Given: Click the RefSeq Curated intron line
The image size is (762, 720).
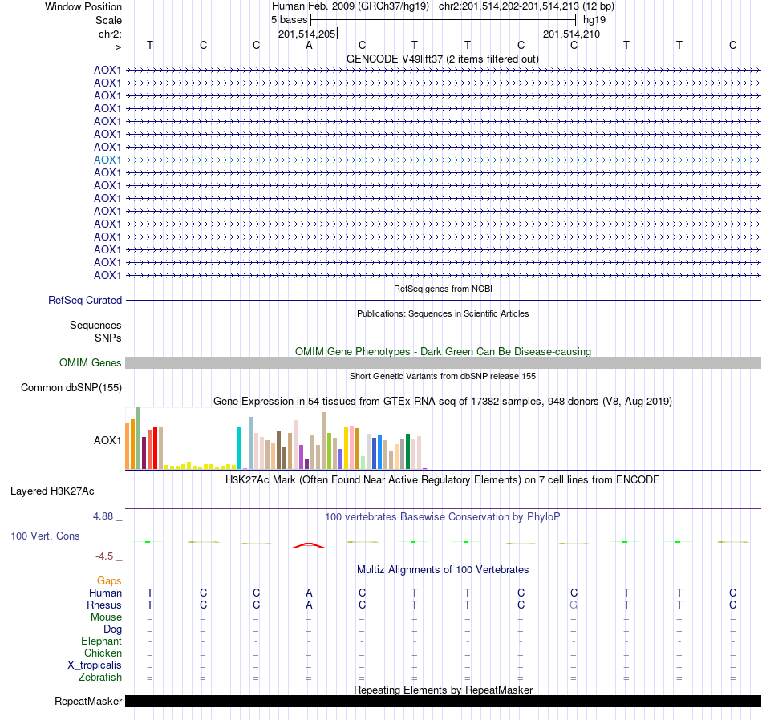Looking at the screenshot, I should click(x=443, y=300).
